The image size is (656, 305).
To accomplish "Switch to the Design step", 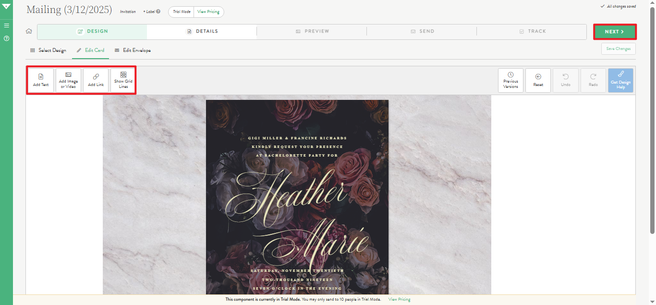I will click(x=92, y=32).
